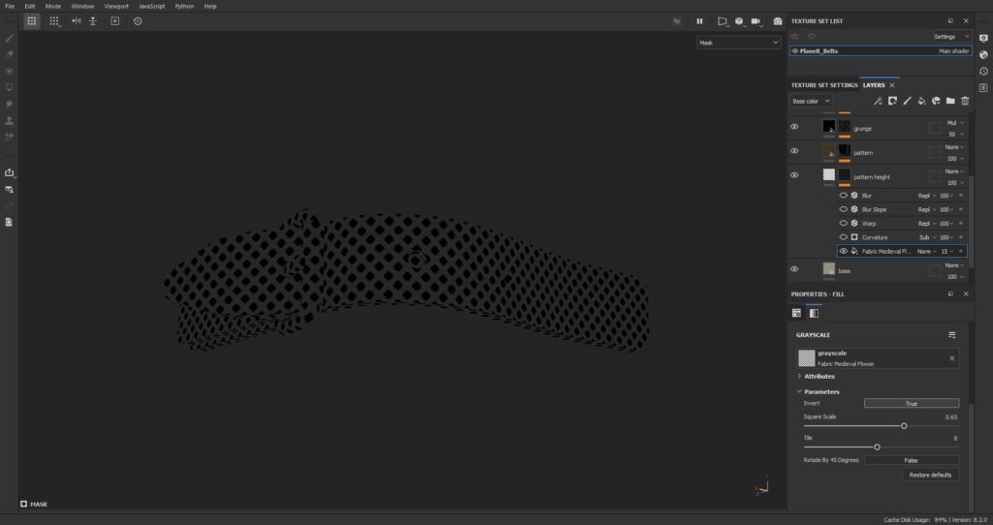Image resolution: width=993 pixels, height=525 pixels.
Task: Add a fill layer with bucket icon
Action: [921, 101]
